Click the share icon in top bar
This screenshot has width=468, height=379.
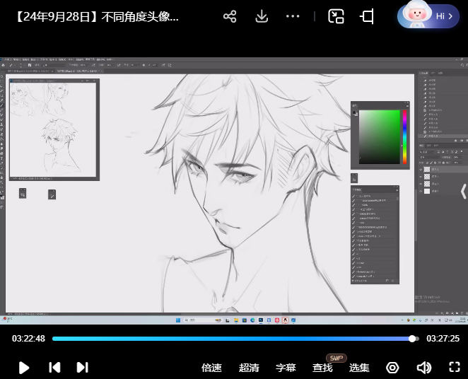pos(230,16)
